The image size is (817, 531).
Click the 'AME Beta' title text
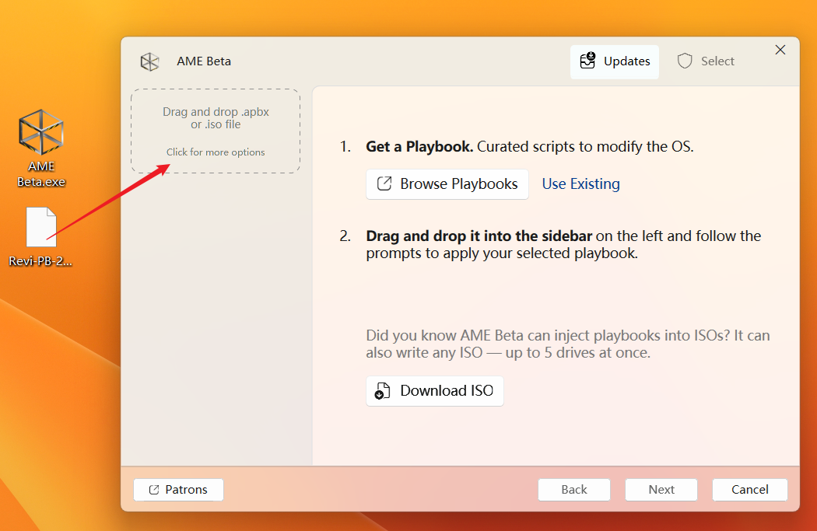[204, 61]
